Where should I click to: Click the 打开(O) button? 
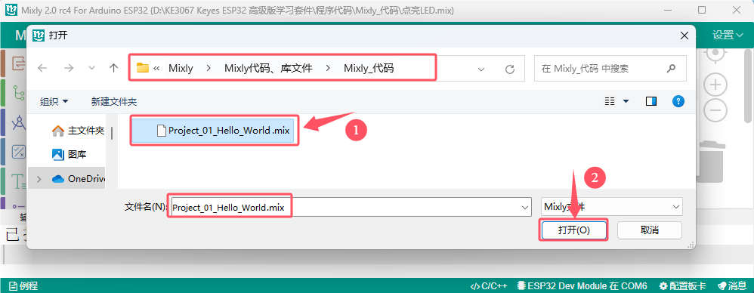[x=573, y=230]
